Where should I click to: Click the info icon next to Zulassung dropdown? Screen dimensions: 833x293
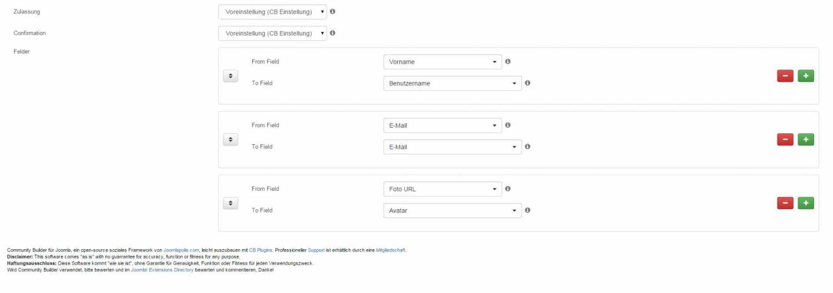tap(333, 11)
